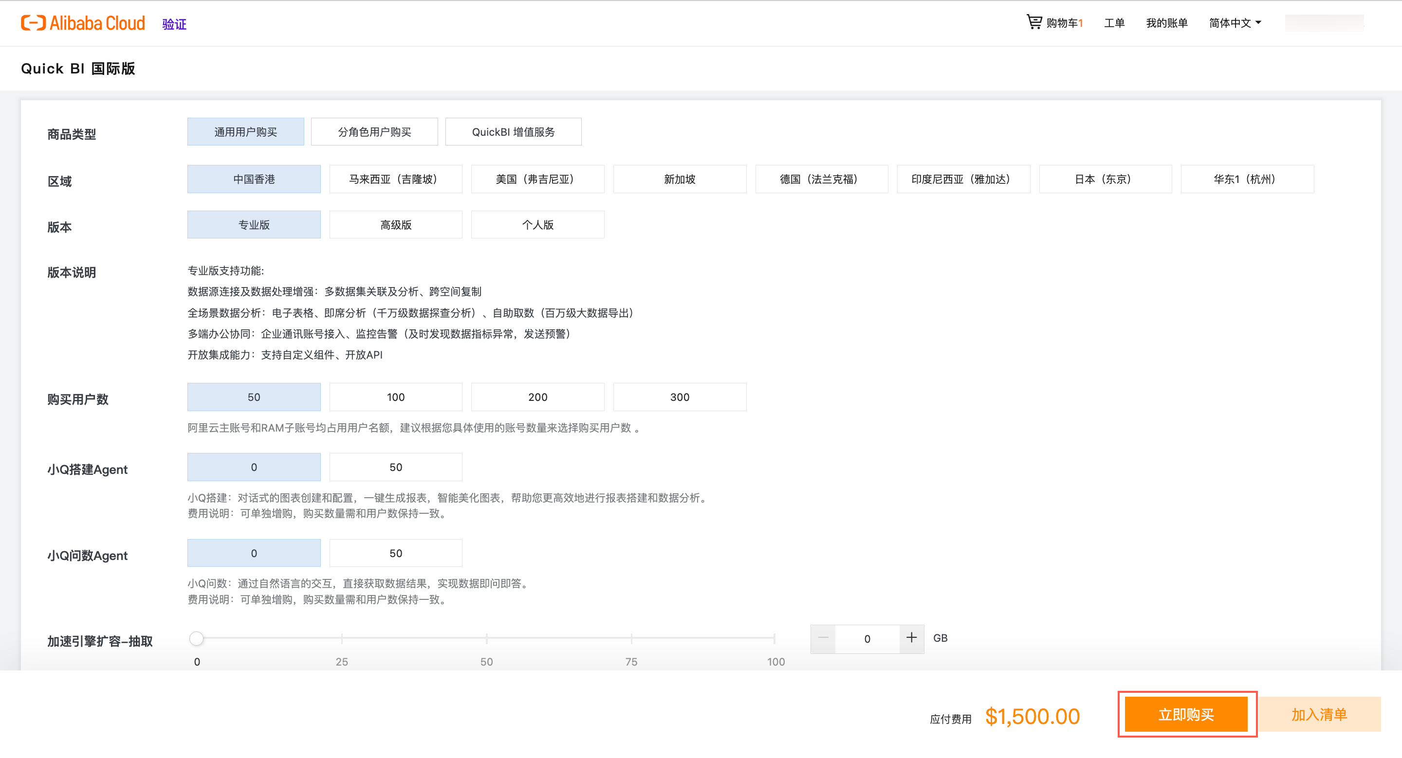Open 我的账单 in top navigation

click(1166, 23)
